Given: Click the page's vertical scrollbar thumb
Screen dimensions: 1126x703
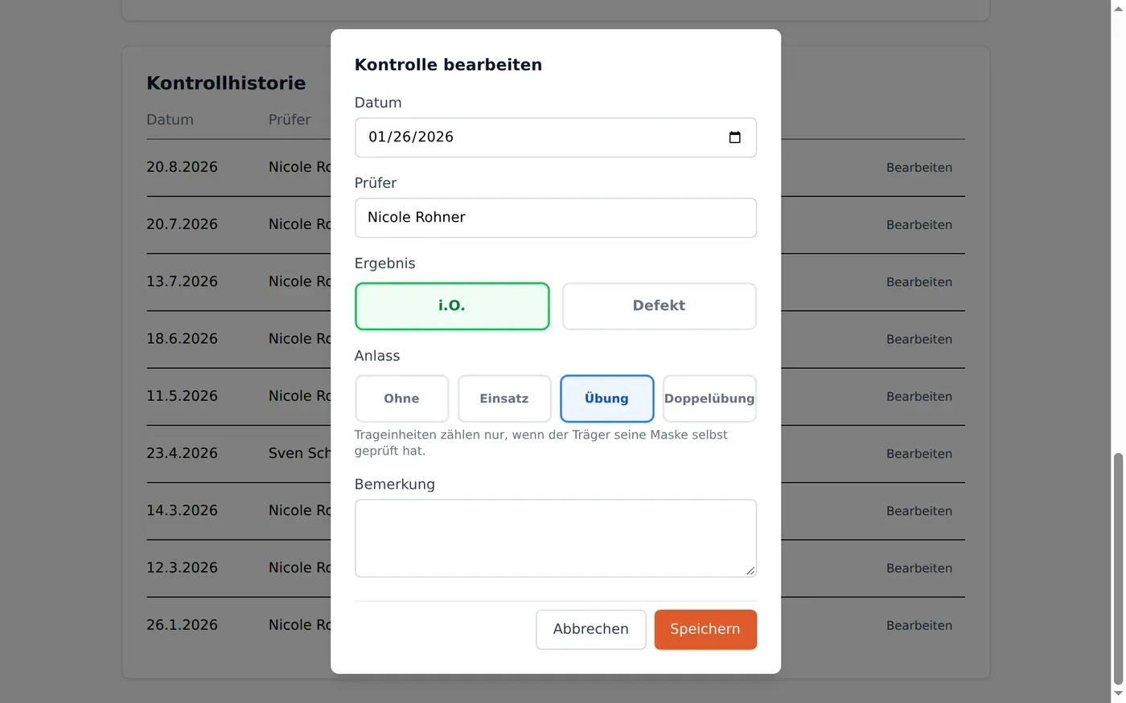Looking at the screenshot, I should click(1118, 569).
